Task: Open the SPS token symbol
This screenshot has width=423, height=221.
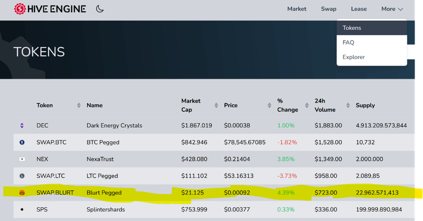Action: [42, 209]
